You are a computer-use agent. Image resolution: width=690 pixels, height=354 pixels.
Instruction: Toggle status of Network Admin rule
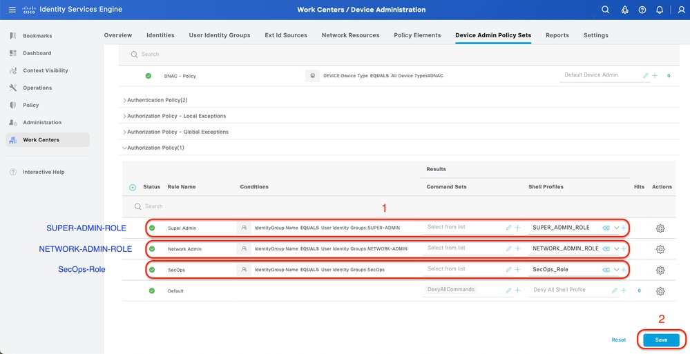click(x=152, y=248)
